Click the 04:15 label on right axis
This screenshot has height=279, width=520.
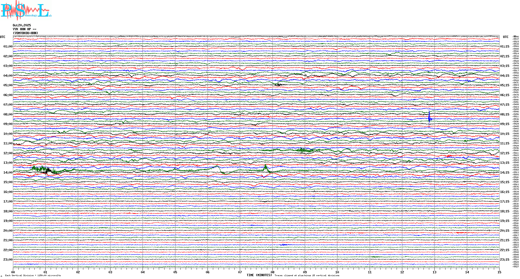click(504, 76)
